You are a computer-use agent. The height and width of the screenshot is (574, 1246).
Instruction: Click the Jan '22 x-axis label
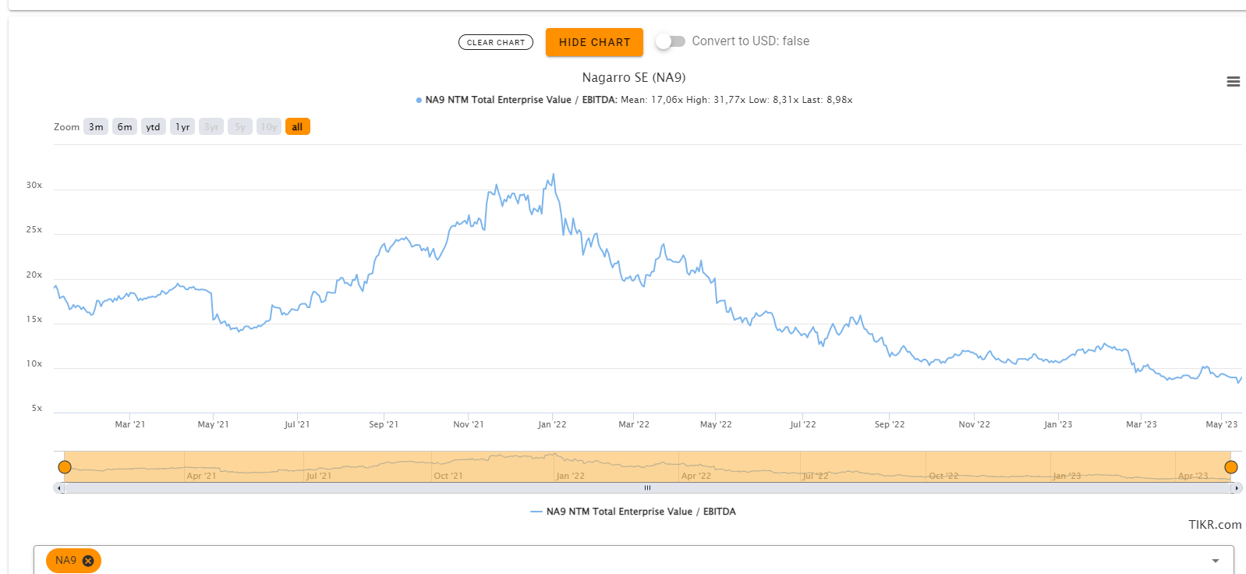click(x=552, y=424)
